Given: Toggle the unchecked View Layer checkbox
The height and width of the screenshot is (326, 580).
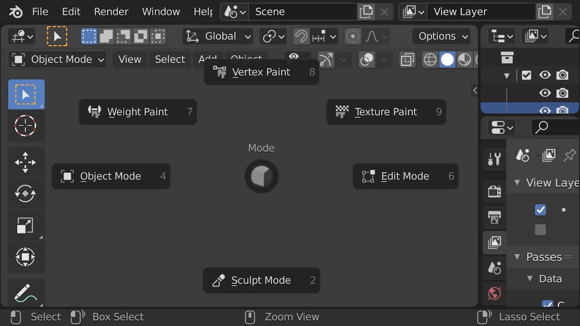Looking at the screenshot, I should (540, 230).
